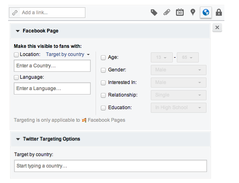Collapse the Facebook Page section
The width and height of the screenshot is (239, 183).
point(18,31)
